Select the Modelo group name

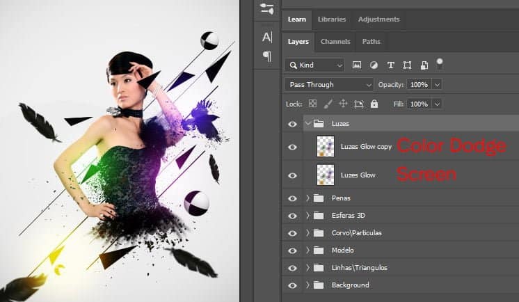[x=342, y=251]
